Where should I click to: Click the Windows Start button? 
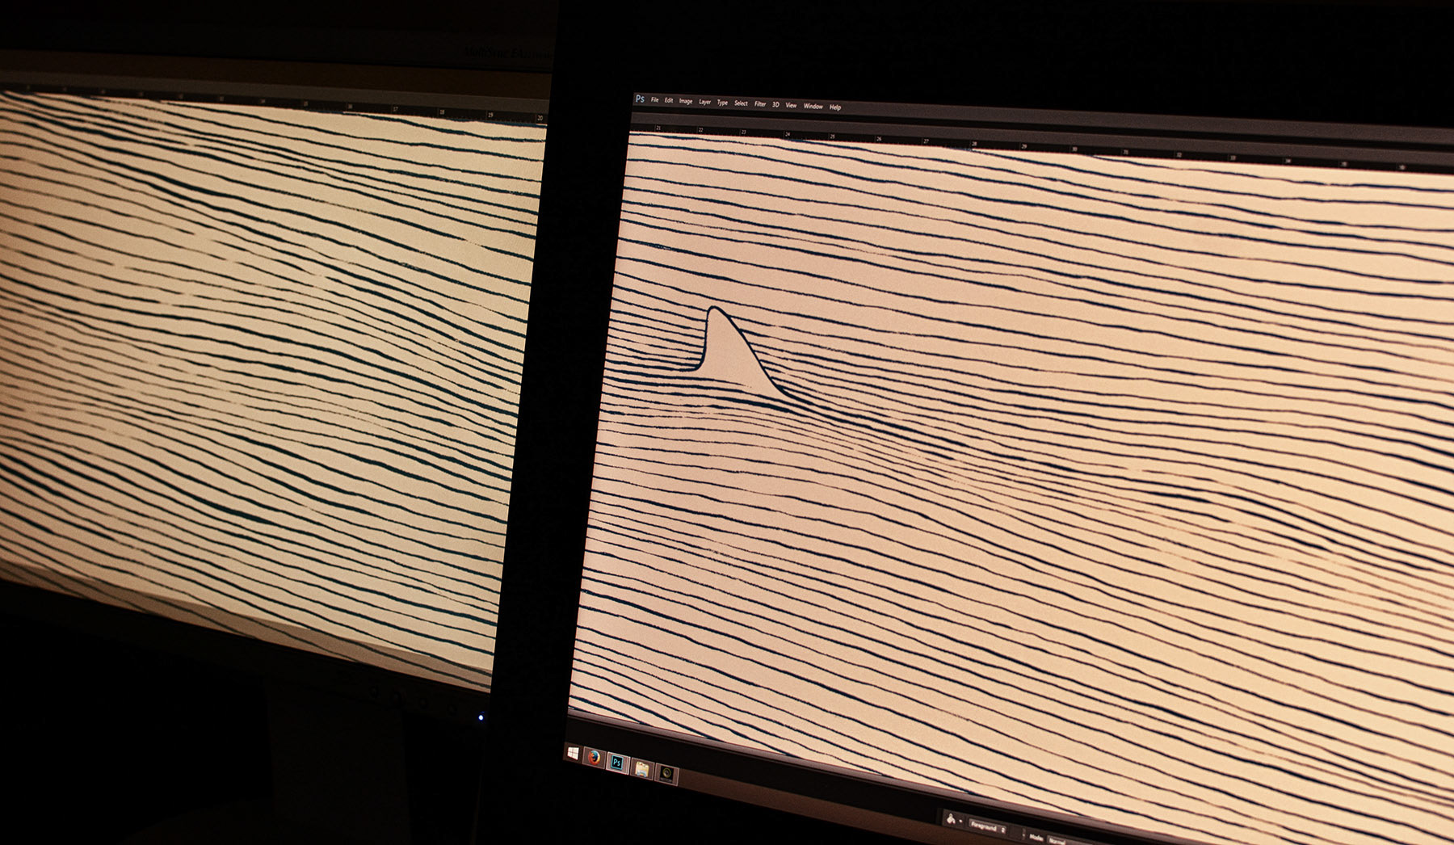pos(573,754)
